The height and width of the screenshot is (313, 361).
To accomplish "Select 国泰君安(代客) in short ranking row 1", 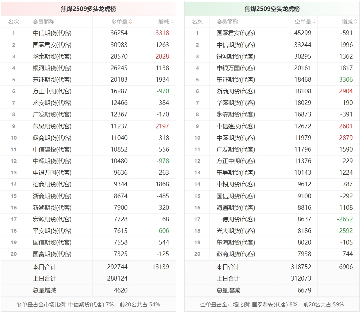I will (x=236, y=33).
